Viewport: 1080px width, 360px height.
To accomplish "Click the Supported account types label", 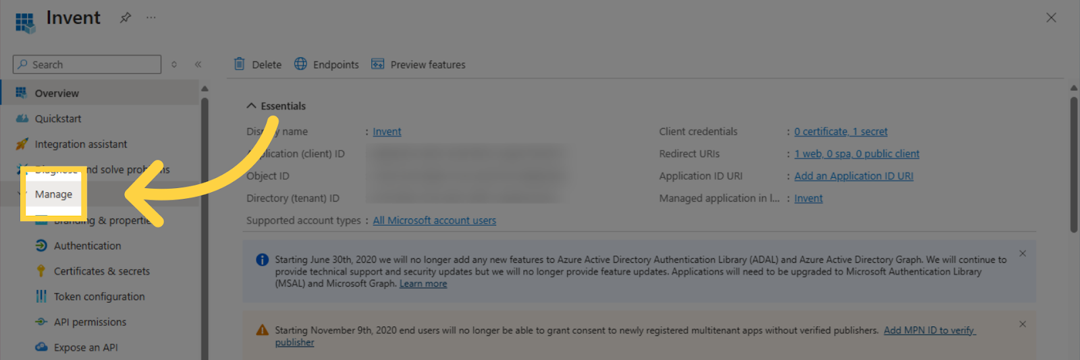I will tap(304, 220).
